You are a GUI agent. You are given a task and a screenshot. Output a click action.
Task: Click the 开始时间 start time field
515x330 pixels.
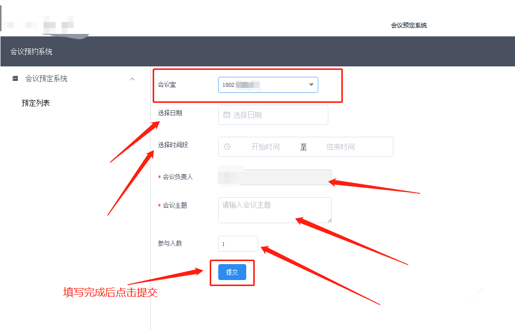pos(267,147)
